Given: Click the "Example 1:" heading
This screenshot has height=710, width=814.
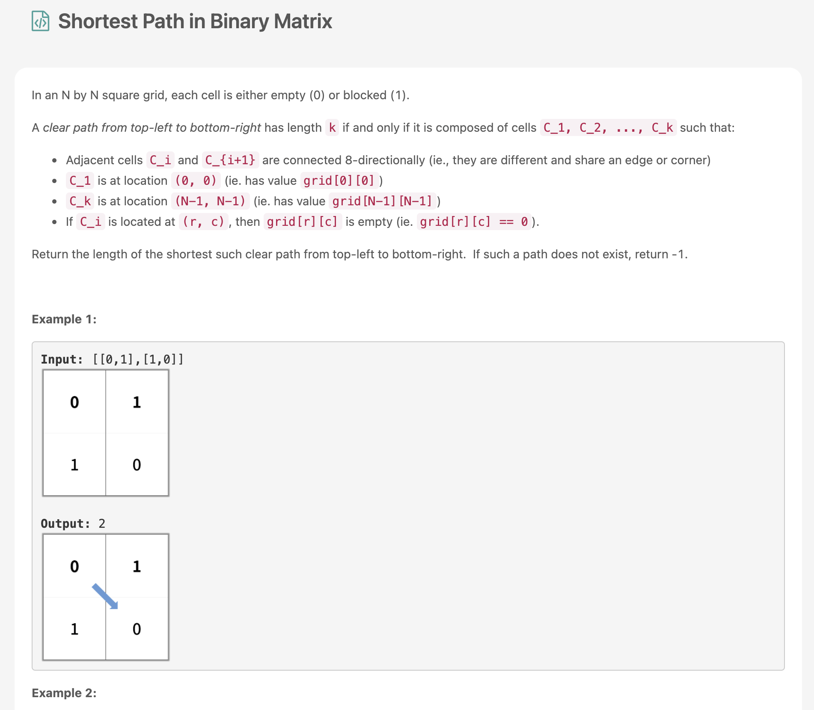Looking at the screenshot, I should pyautogui.click(x=64, y=319).
